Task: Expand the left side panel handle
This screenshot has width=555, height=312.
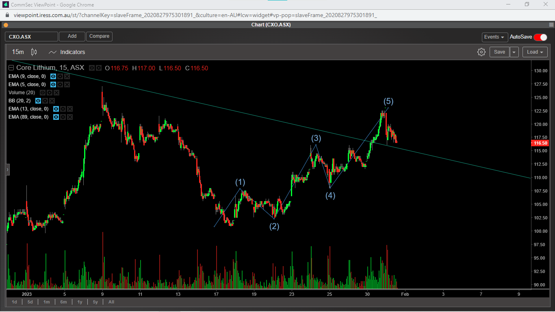Action: (x=7, y=169)
